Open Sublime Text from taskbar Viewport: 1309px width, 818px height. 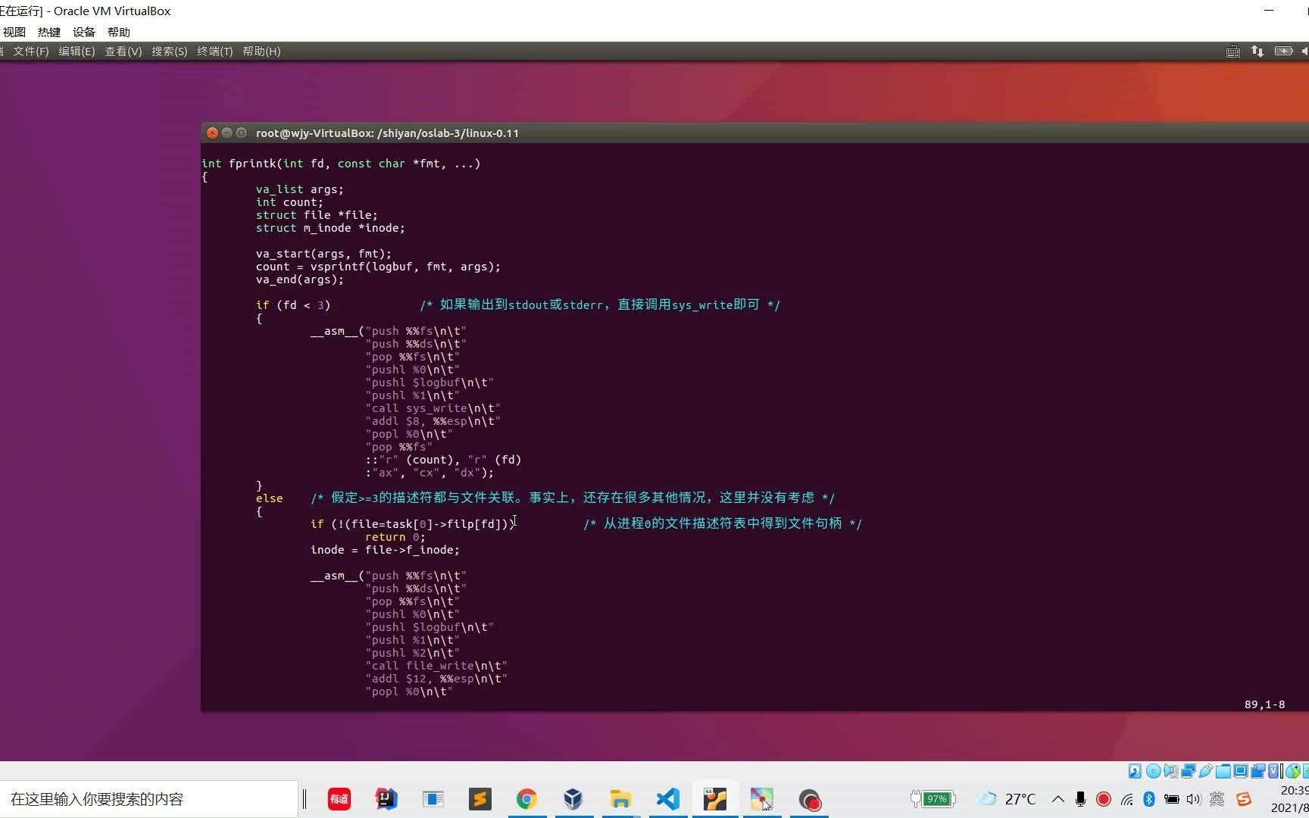(480, 799)
